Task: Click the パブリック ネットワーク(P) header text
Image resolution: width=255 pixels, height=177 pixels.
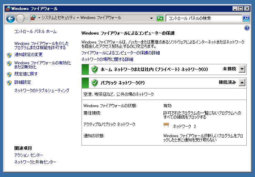Action: (x=123, y=83)
